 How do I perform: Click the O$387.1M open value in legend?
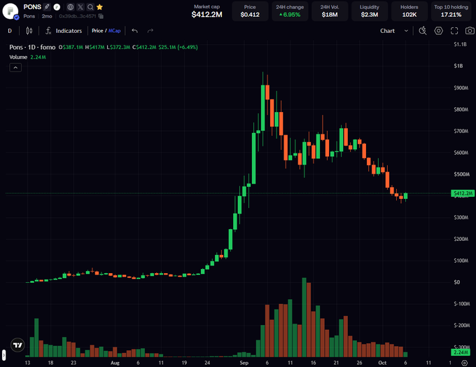(71, 47)
